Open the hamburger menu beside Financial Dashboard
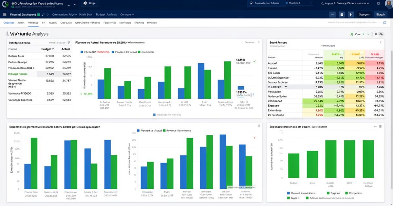This screenshot has height=206, width=393. (5, 14)
